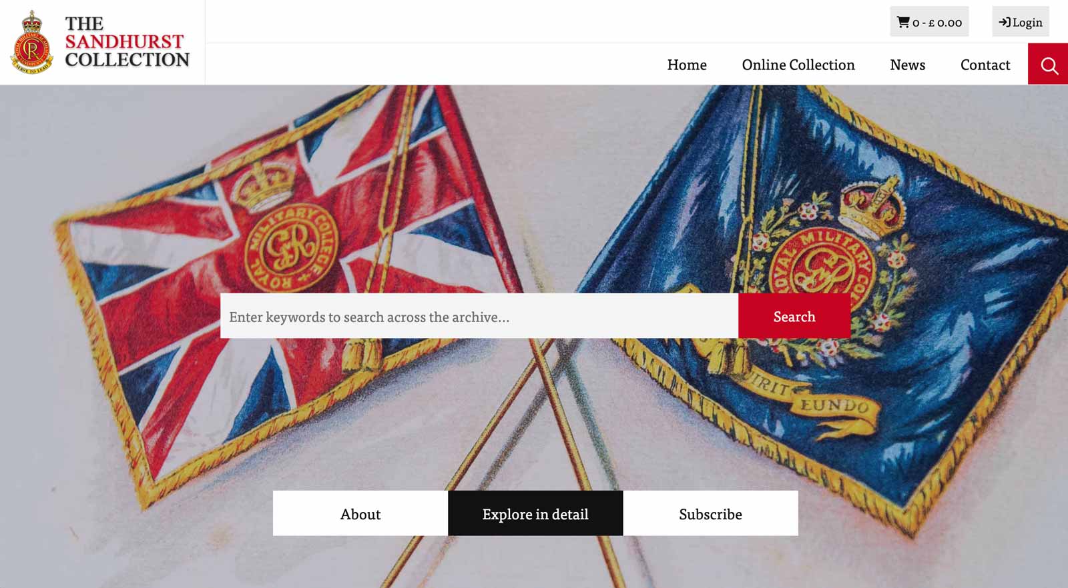Go to the Home menu item
The height and width of the screenshot is (588, 1068).
point(687,65)
